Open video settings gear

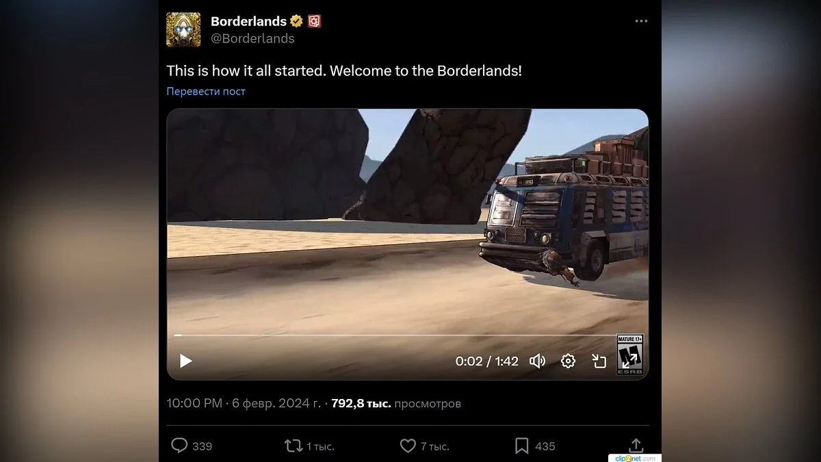tap(568, 361)
